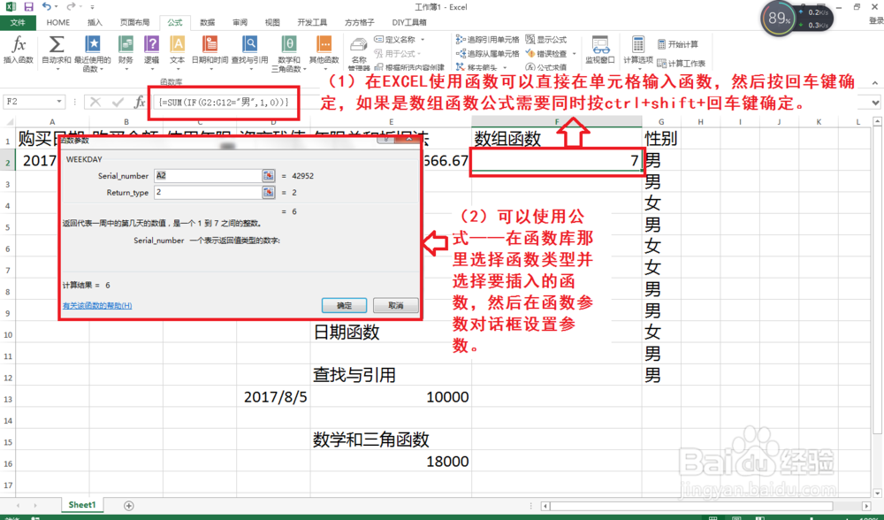Screen dimensions: 884x520
Task: Click the Redo arrow icon
Action: [70, 7]
